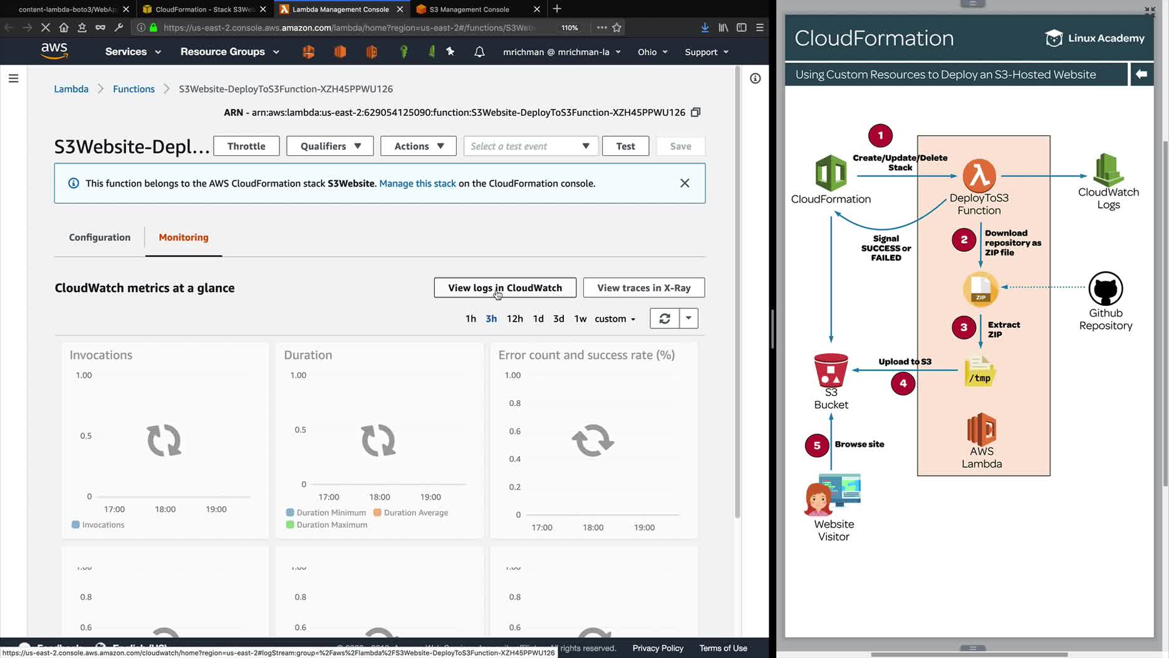Close the S3 Management Console tab
Viewport: 1169px width, 658px height.
[537, 9]
